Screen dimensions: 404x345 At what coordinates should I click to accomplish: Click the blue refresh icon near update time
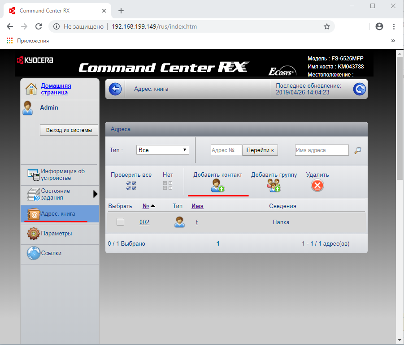359,89
